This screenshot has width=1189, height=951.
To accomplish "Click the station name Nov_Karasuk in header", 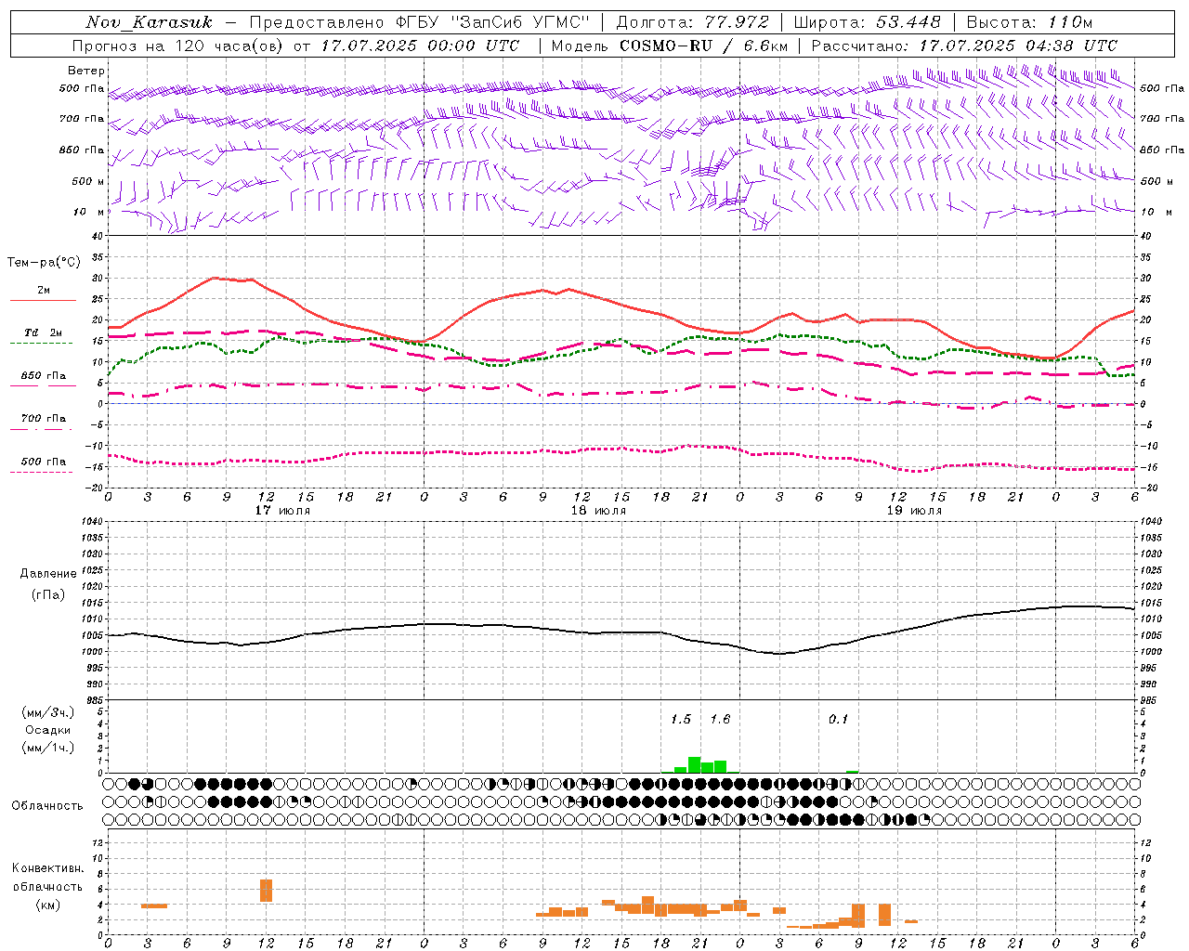I will point(150,22).
